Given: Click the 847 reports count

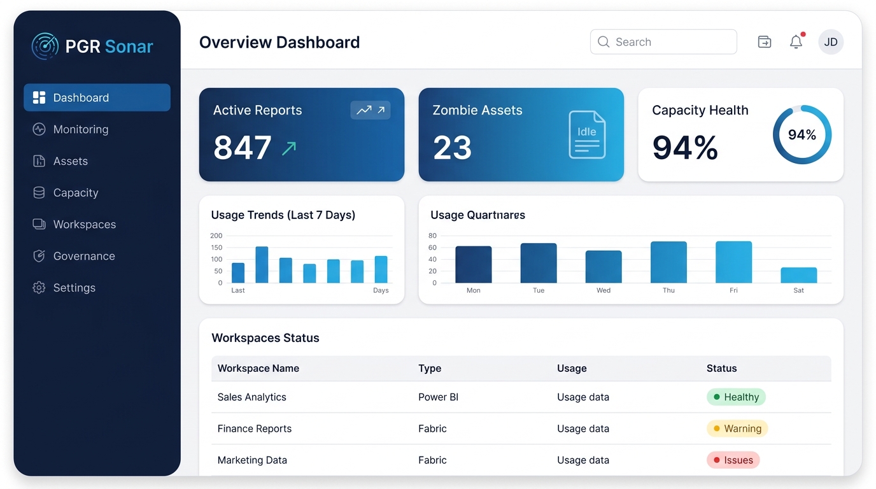Looking at the screenshot, I should [243, 148].
